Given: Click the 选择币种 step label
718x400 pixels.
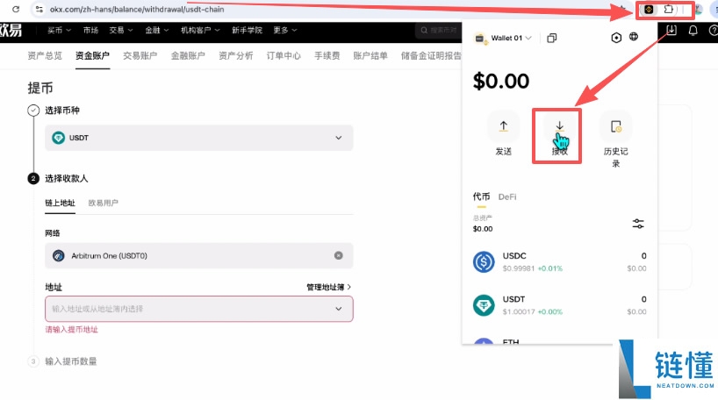Looking at the screenshot, I should coord(62,111).
